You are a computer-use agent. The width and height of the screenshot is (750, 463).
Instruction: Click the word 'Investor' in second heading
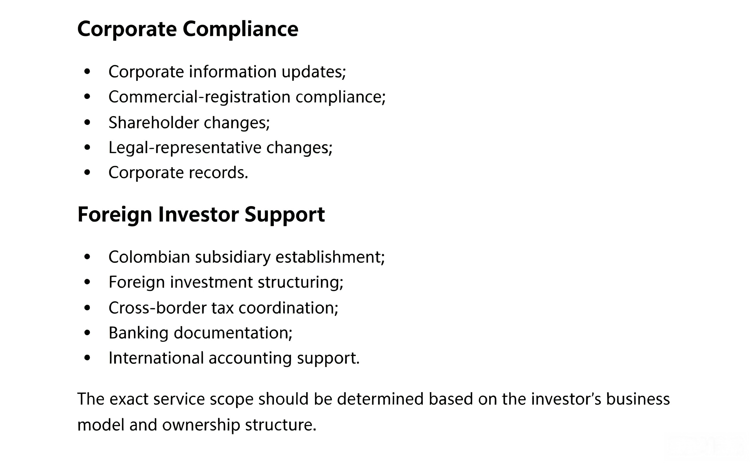[x=198, y=214]
